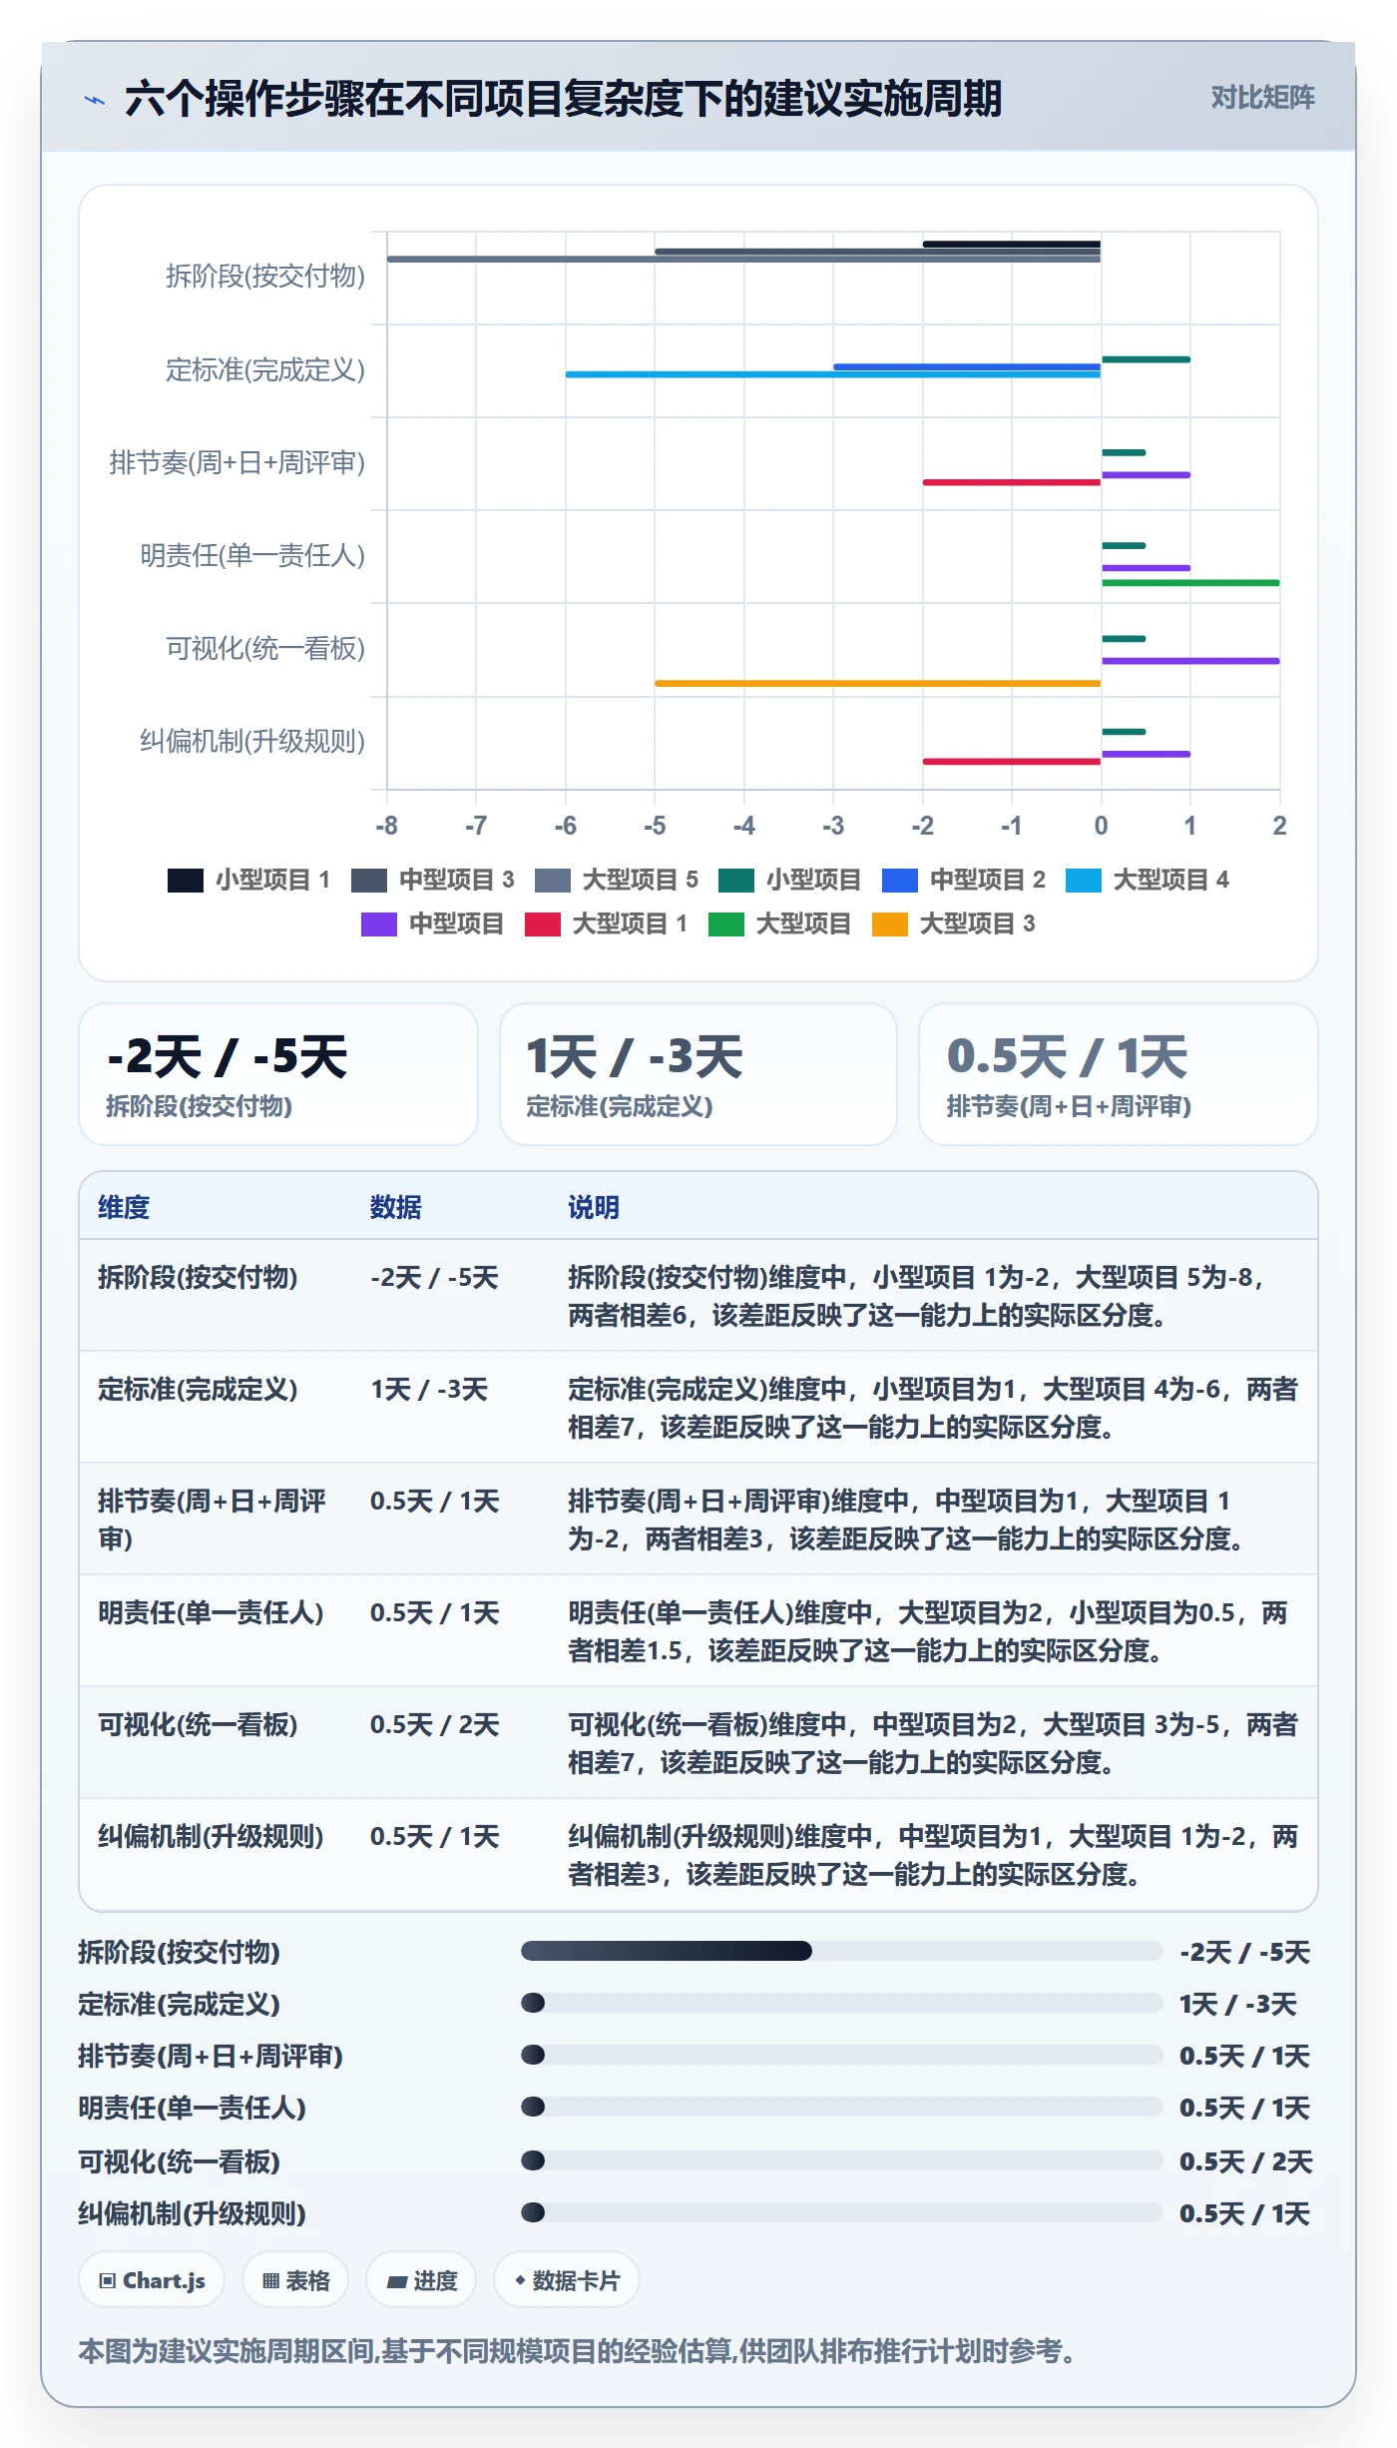The height and width of the screenshot is (2448, 1397).
Task: Click the 可视化(统一看板) y-axis label
Action: (265, 648)
